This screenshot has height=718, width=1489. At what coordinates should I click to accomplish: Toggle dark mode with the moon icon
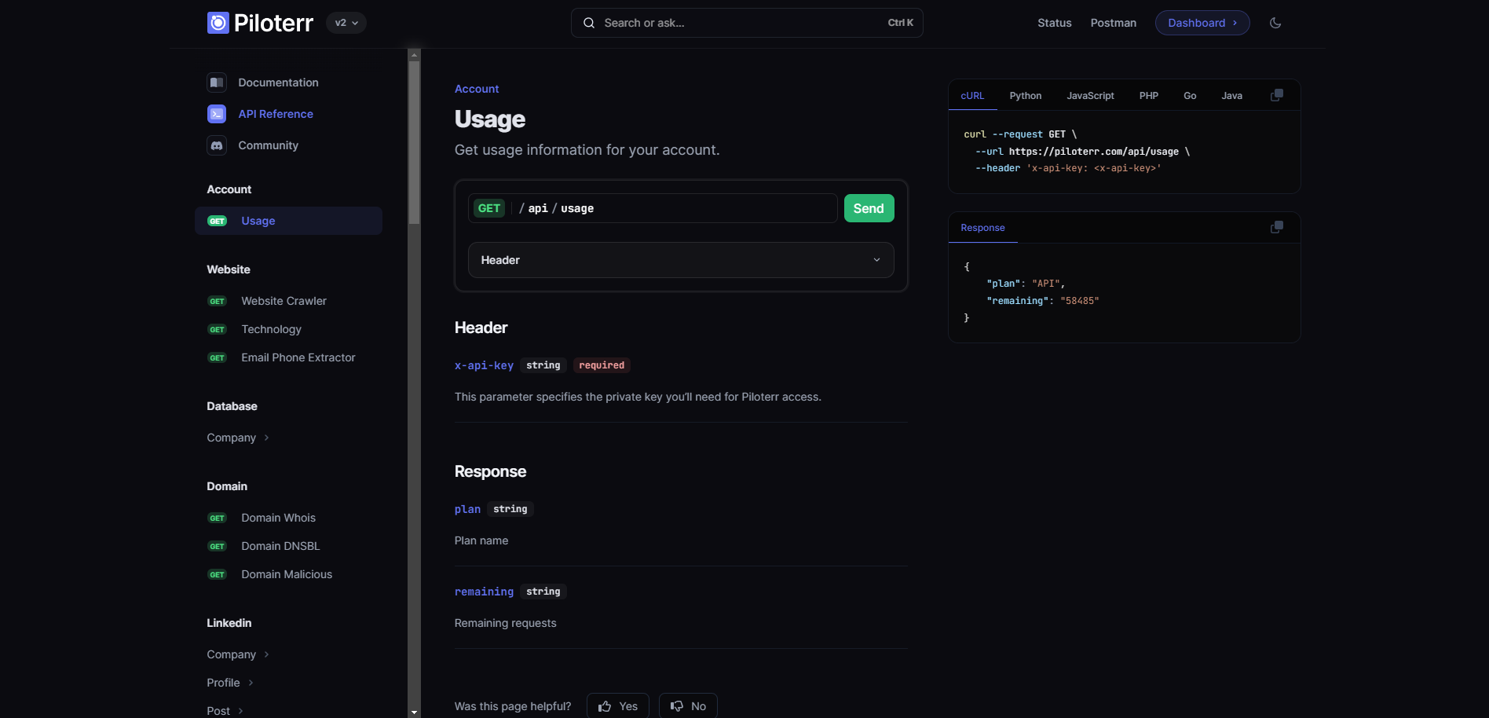point(1275,23)
